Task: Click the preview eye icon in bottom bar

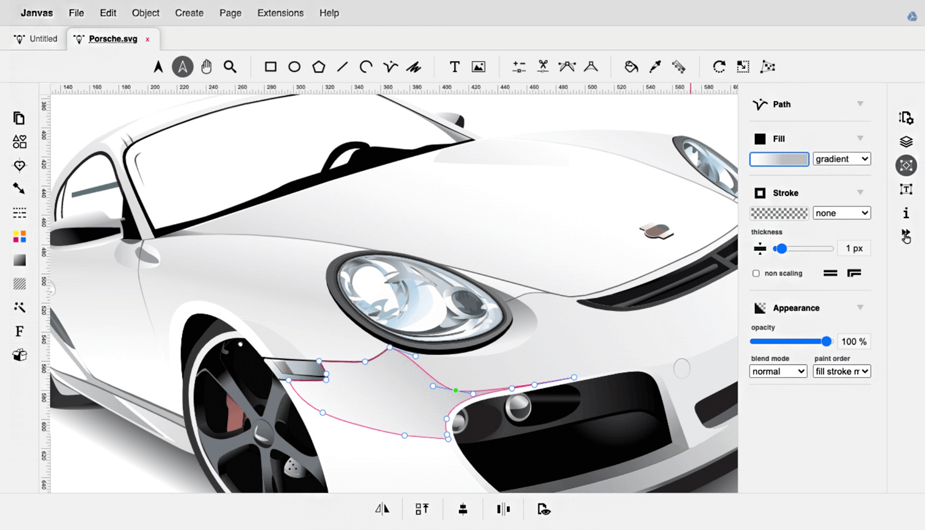Action: [x=543, y=509]
